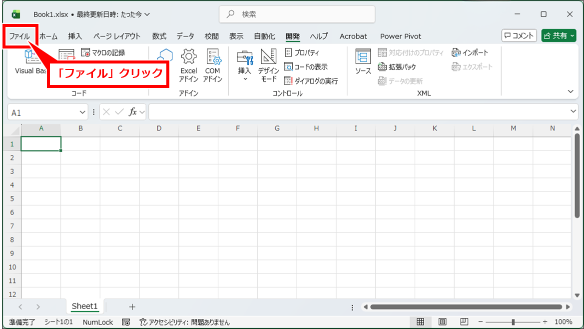584x329 pixels.
Task: Click the コメント button
Action: [519, 35]
